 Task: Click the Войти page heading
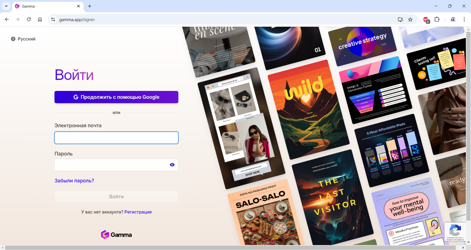[74, 75]
